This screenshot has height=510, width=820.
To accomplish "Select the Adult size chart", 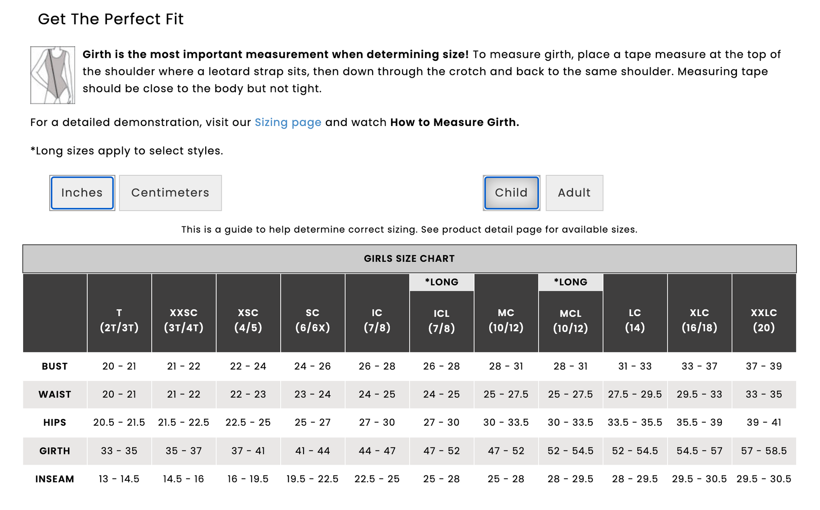I will pyautogui.click(x=574, y=193).
